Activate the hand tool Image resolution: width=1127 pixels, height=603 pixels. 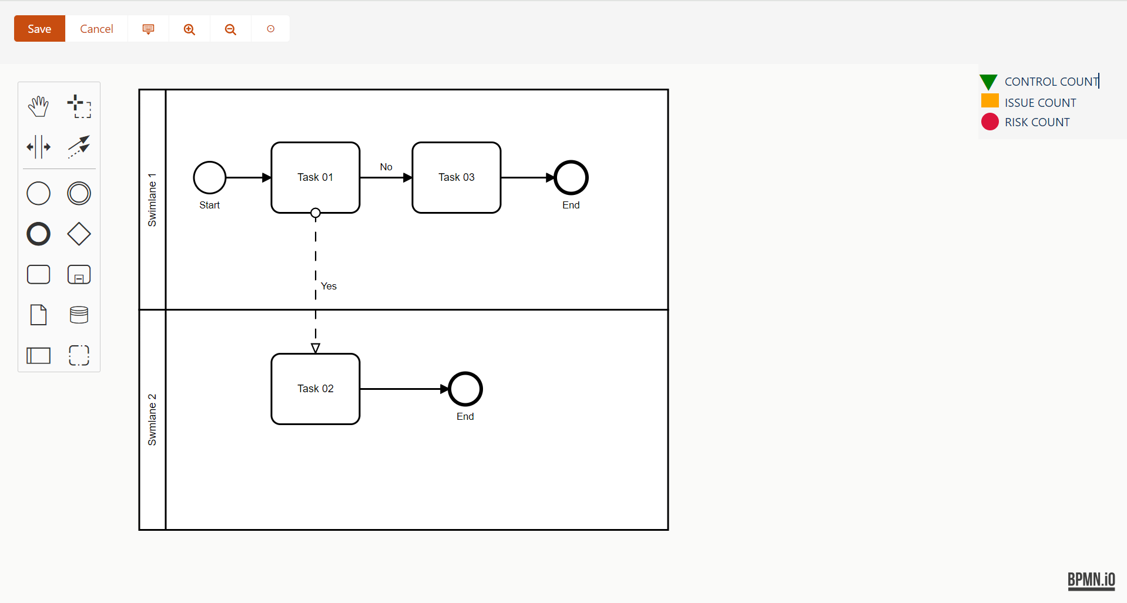[39, 106]
